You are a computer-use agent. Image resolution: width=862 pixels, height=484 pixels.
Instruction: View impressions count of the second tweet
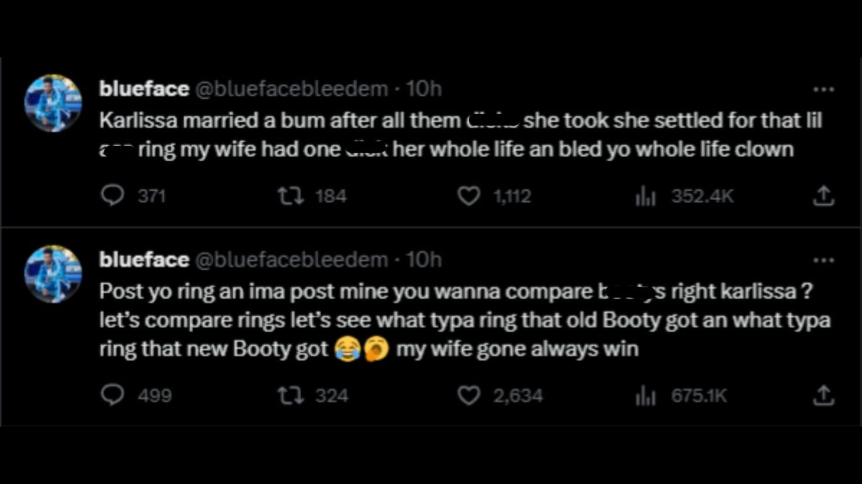[x=699, y=395]
